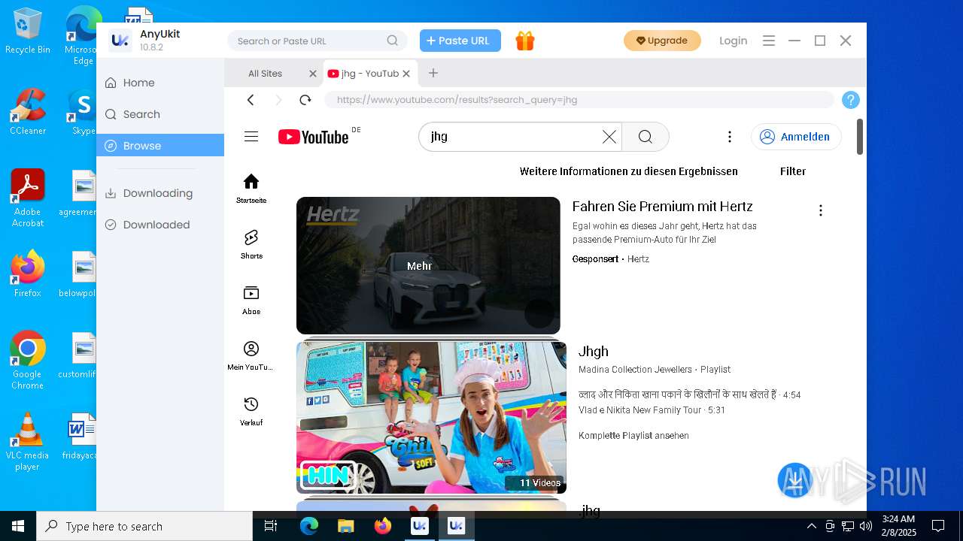
Task: Open three-dot options for Hertz ad
Action: 820,210
